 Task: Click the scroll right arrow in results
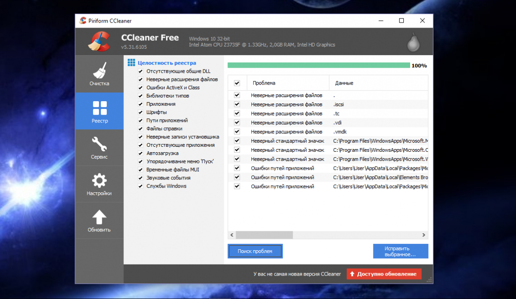pyautogui.click(x=424, y=235)
